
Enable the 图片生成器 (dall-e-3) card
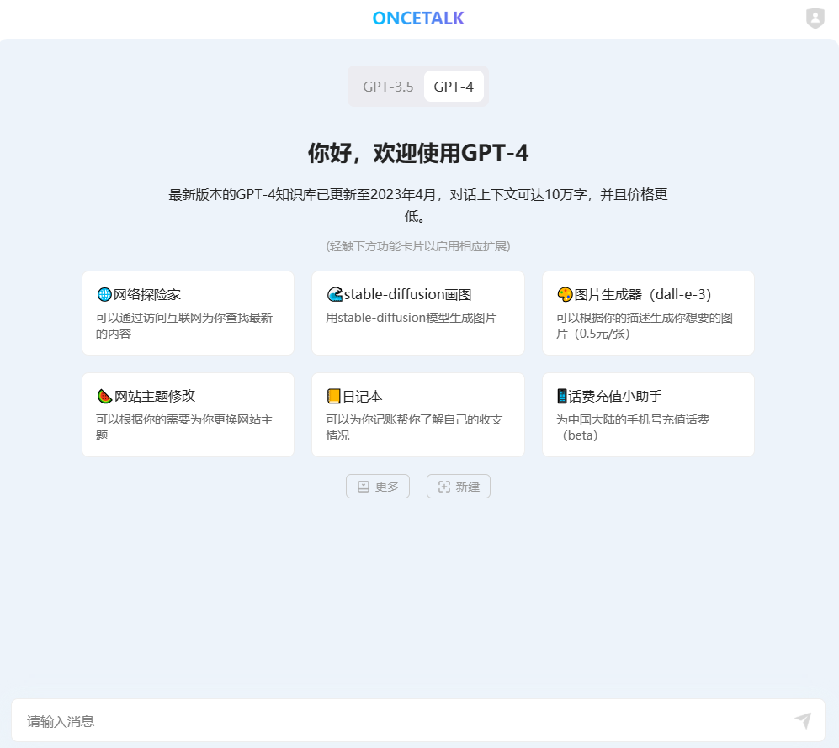(x=648, y=313)
